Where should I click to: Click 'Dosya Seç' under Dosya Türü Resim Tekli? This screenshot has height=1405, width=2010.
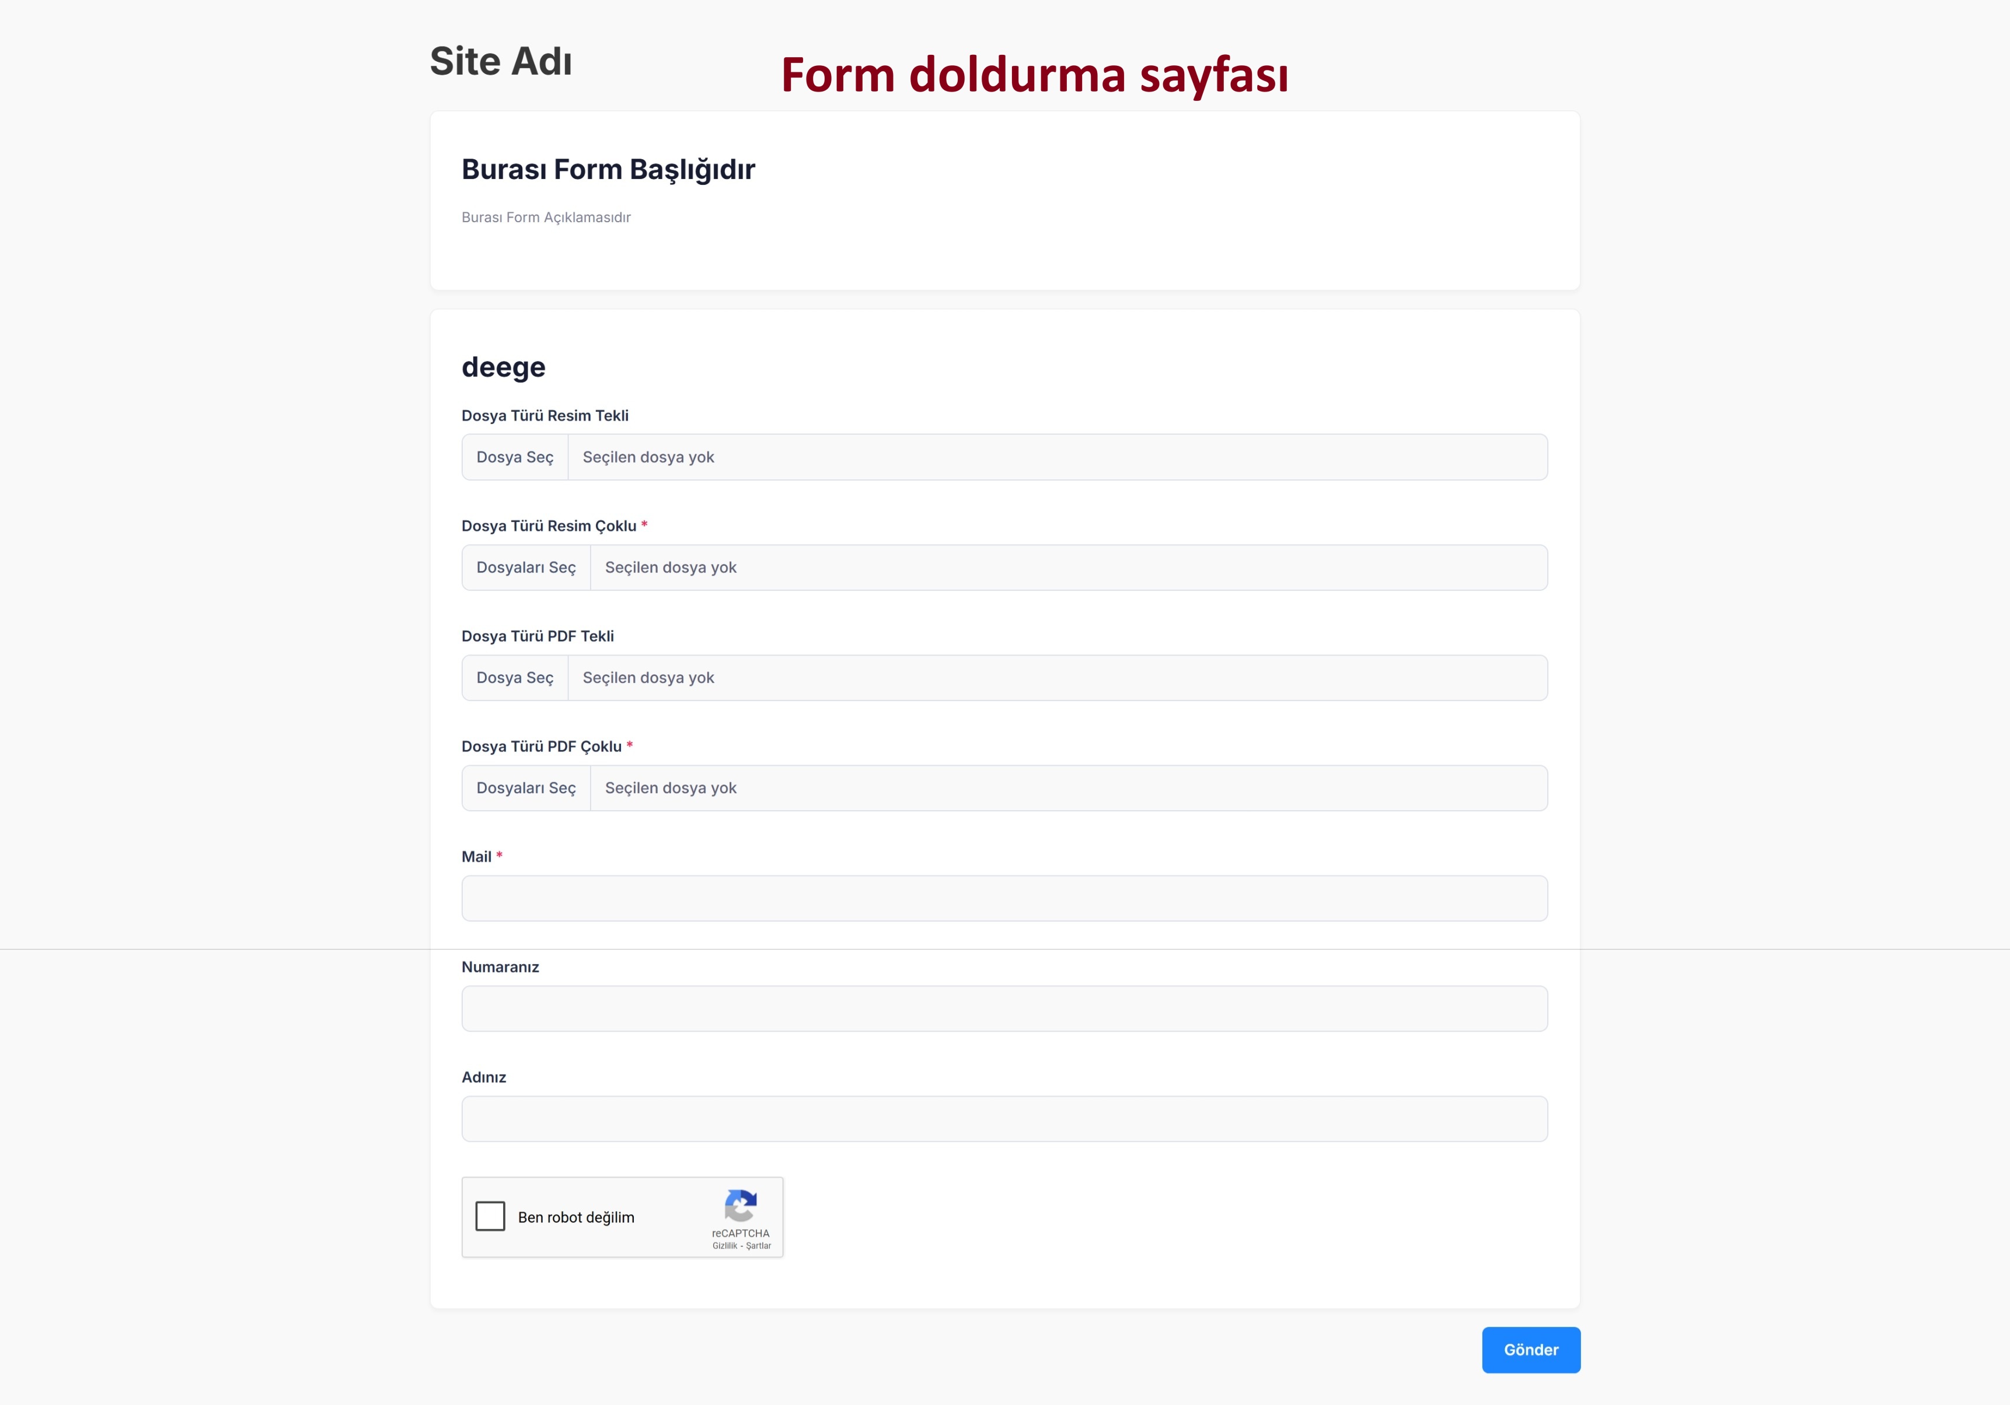pyautogui.click(x=515, y=457)
